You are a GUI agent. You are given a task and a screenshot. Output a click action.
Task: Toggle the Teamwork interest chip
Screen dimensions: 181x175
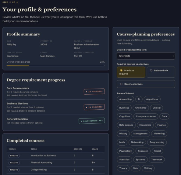click(157, 160)
